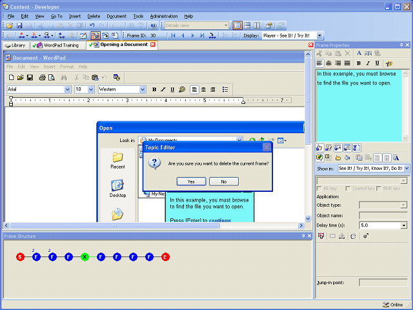This screenshot has width=413, height=310.
Task: Open the Western script dropdown in WordPad
Action: pyautogui.click(x=143, y=89)
